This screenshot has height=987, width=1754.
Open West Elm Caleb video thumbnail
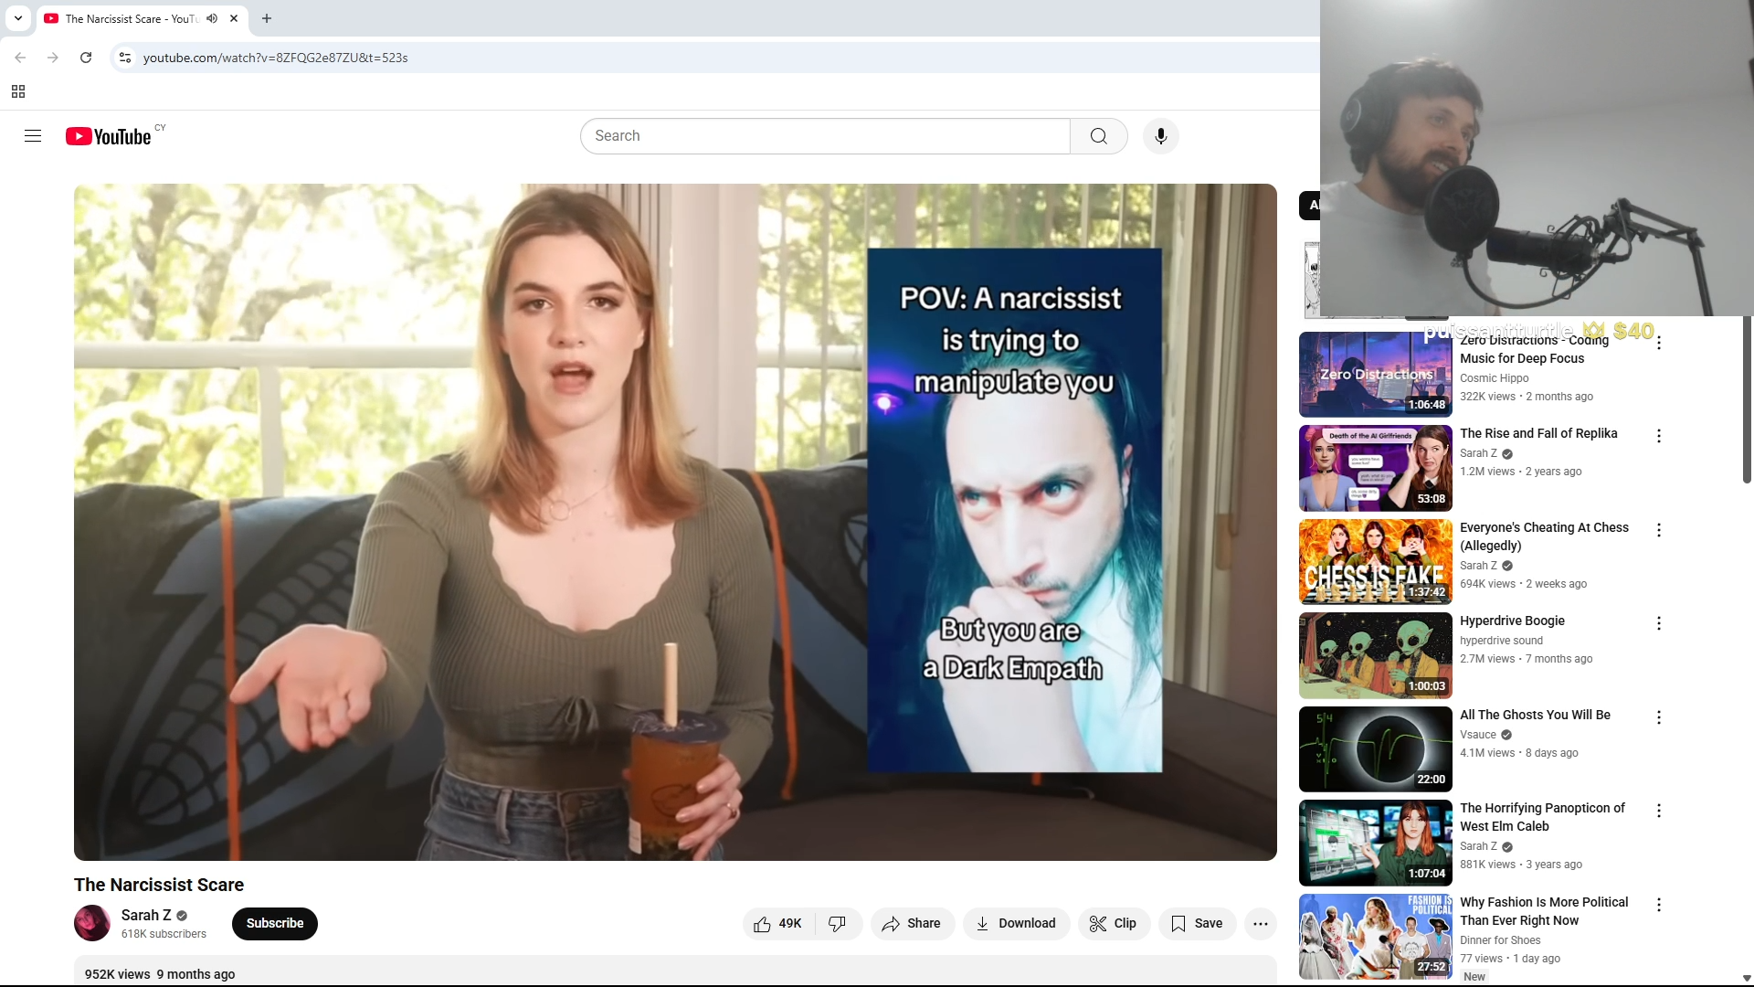1375,843
